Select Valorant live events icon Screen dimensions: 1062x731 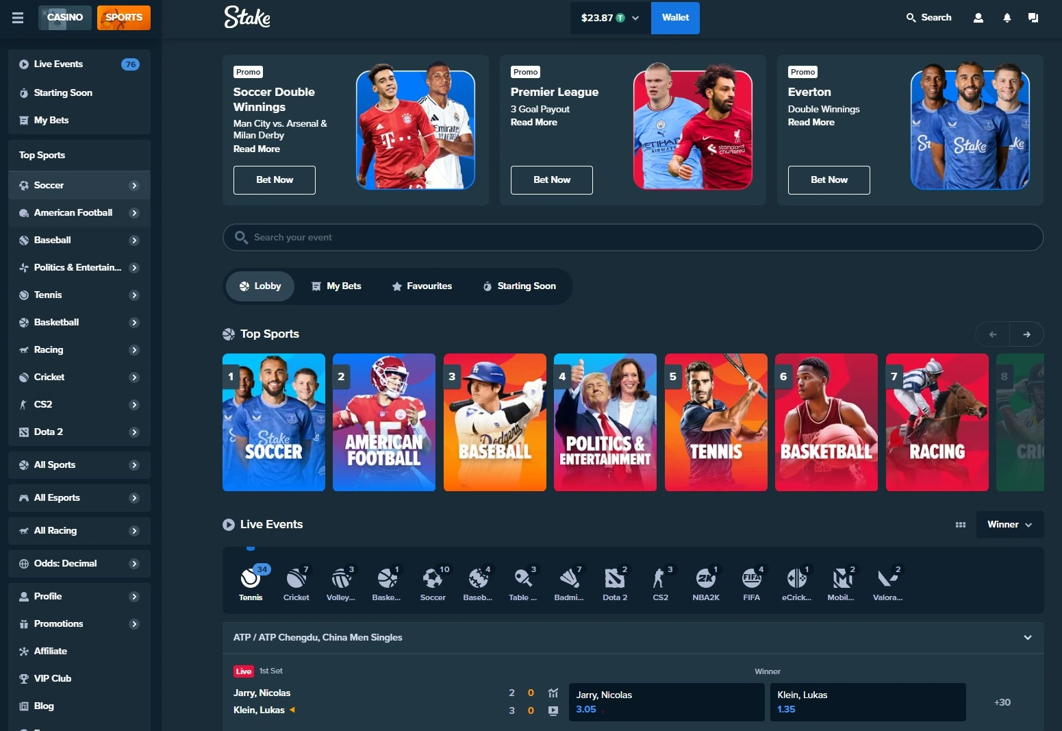(x=888, y=583)
